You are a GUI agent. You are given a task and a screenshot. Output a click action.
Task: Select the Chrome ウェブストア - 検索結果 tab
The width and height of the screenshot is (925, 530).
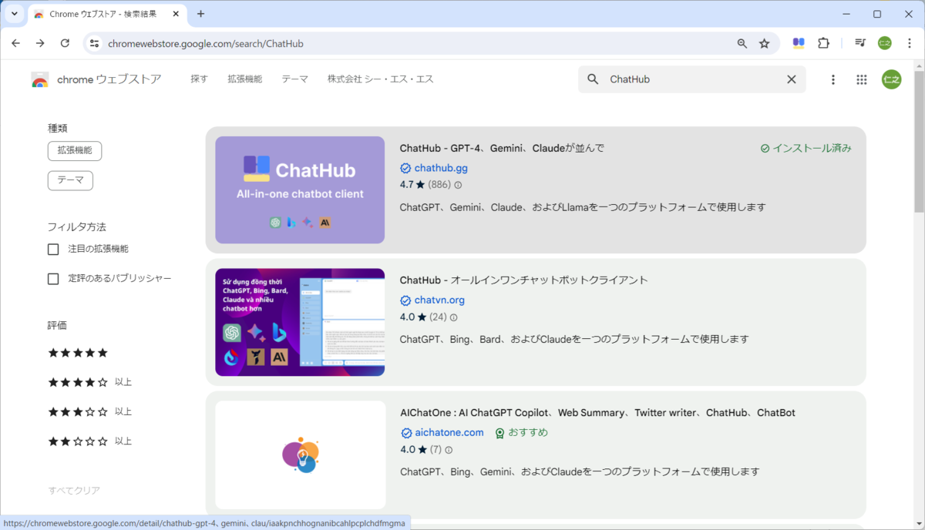pos(108,15)
